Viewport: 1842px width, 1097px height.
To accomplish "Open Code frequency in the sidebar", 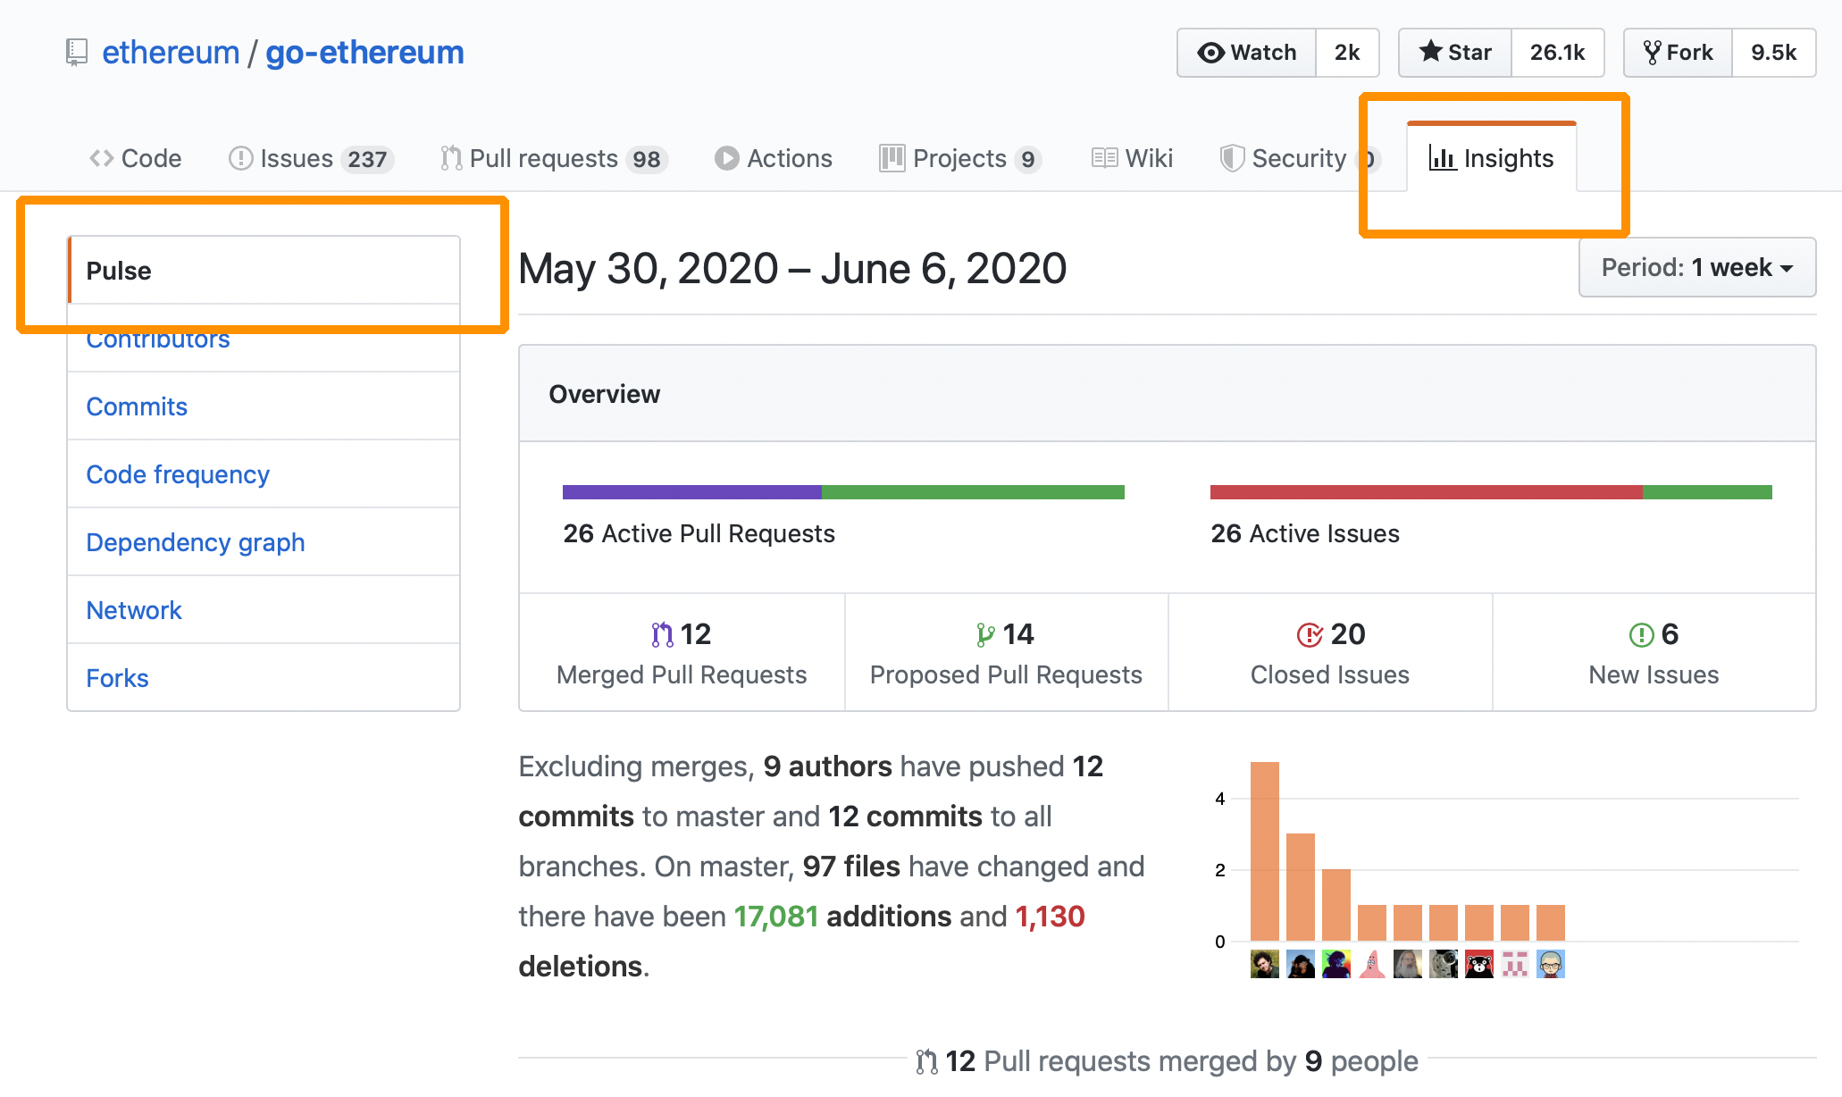I will (264, 474).
